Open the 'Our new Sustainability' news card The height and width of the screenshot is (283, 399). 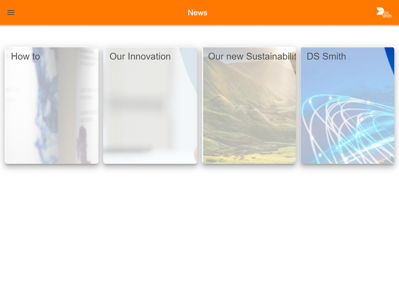pos(249,105)
